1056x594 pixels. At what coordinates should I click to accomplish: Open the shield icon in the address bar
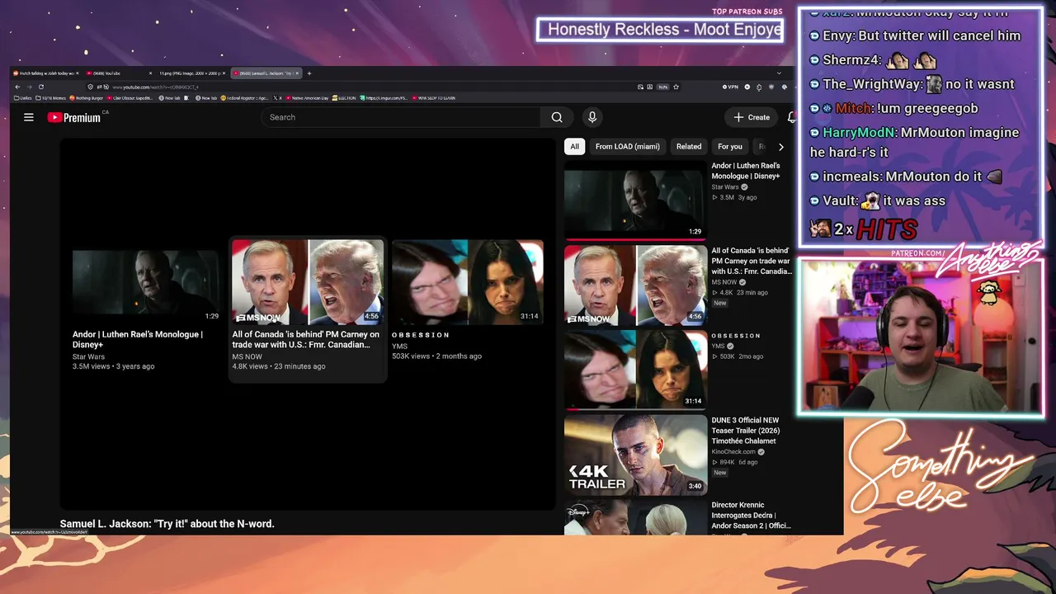pos(90,87)
